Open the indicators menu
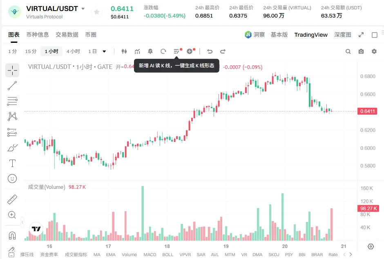The image size is (384, 259). pyautogui.click(x=137, y=51)
